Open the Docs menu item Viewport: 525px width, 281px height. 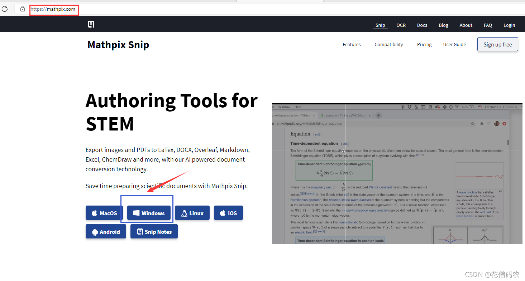(x=422, y=25)
